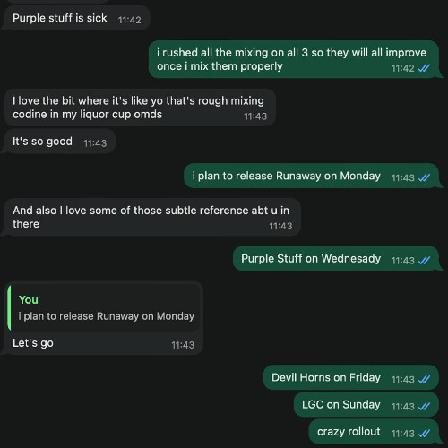The image size is (448, 448).
Task: Select the 'subtle reference abt u' message
Action: point(152,217)
